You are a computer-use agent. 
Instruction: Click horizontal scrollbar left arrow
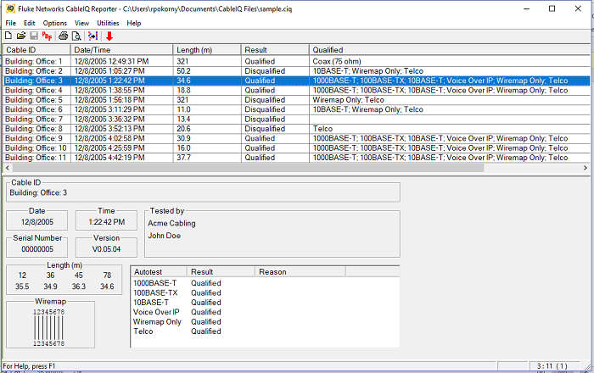click(x=8, y=168)
